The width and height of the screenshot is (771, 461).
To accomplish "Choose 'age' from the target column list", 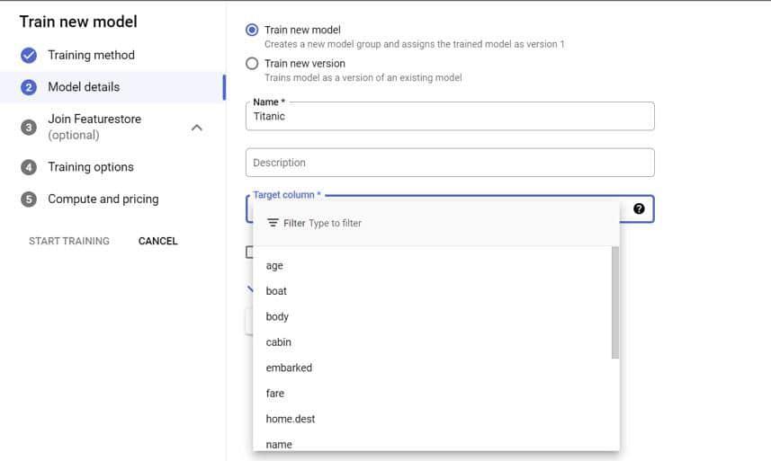I will tap(274, 266).
